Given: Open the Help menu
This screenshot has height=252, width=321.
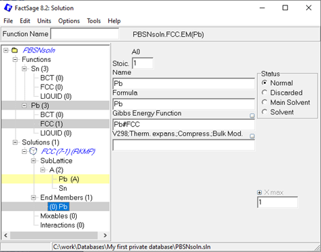Looking at the screenshot, I should [x=114, y=21].
